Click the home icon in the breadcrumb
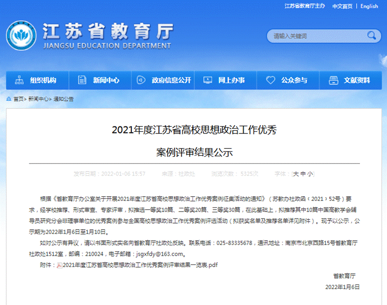 click(x=9, y=99)
